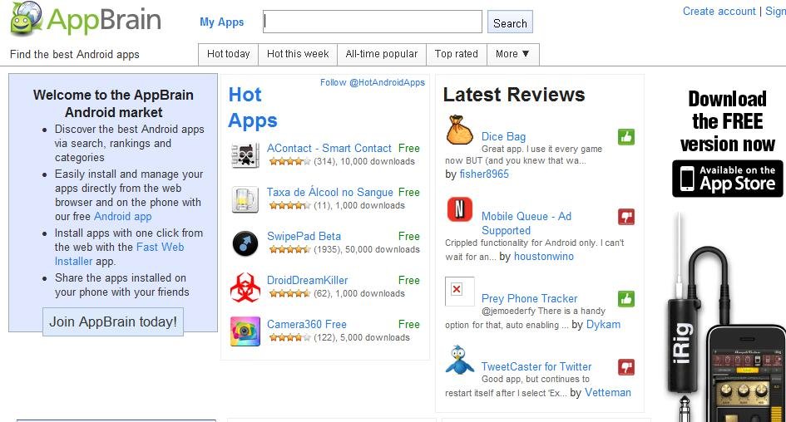The height and width of the screenshot is (422, 786).
Task: Focus the search input field
Action: [x=373, y=22]
